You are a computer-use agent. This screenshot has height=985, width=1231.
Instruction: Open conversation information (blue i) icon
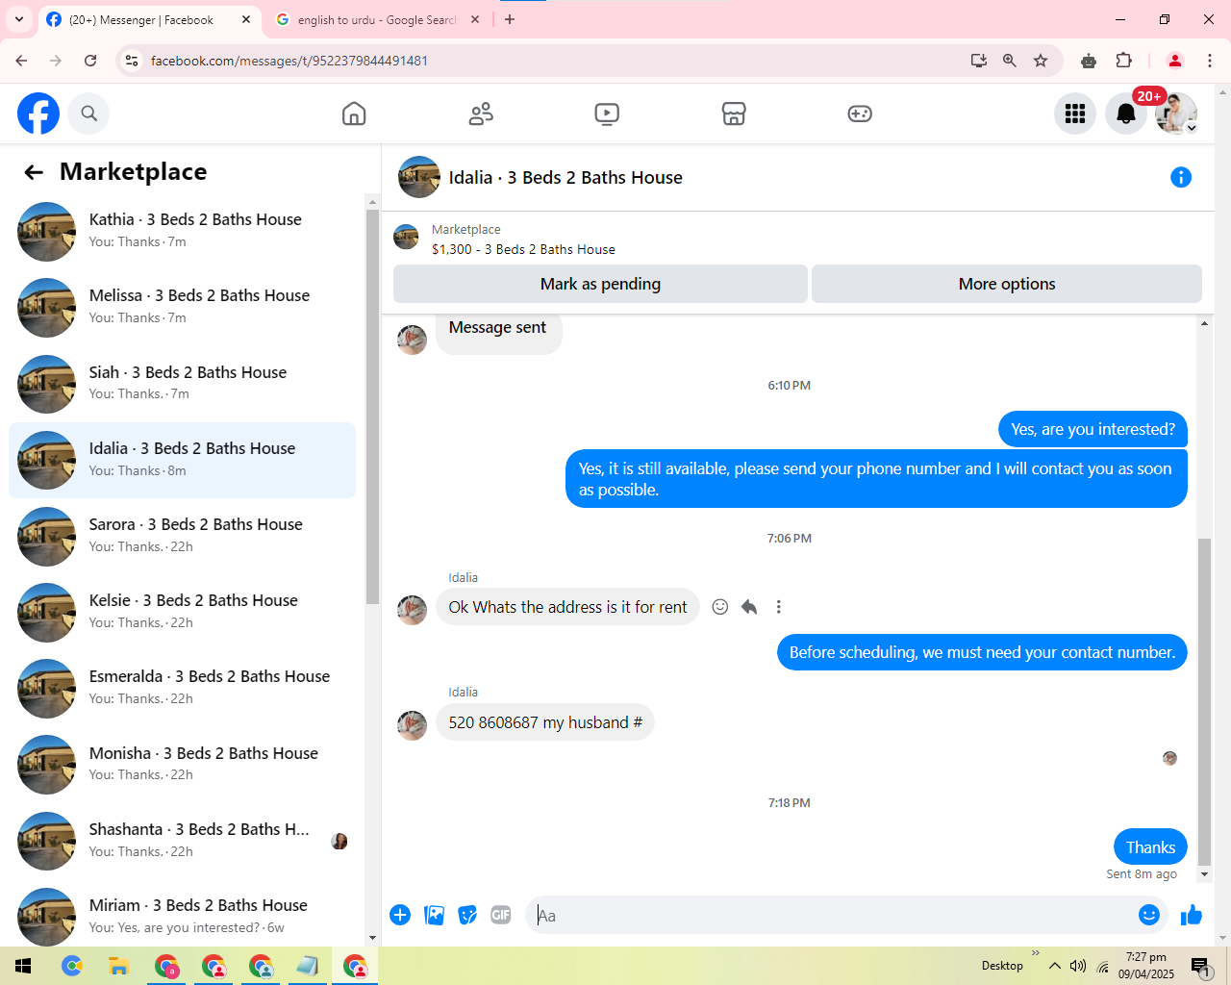coord(1181,177)
